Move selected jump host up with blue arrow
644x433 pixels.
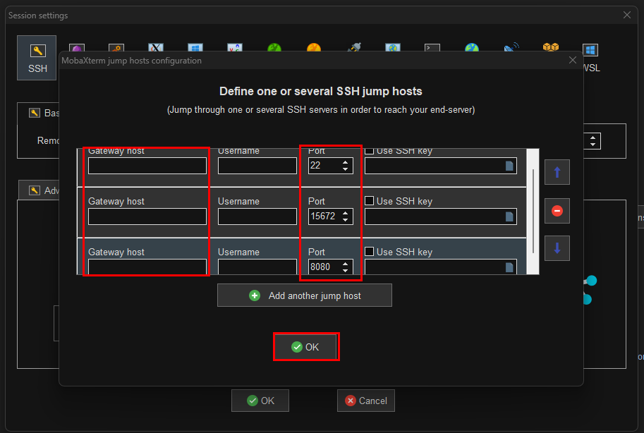click(x=557, y=172)
